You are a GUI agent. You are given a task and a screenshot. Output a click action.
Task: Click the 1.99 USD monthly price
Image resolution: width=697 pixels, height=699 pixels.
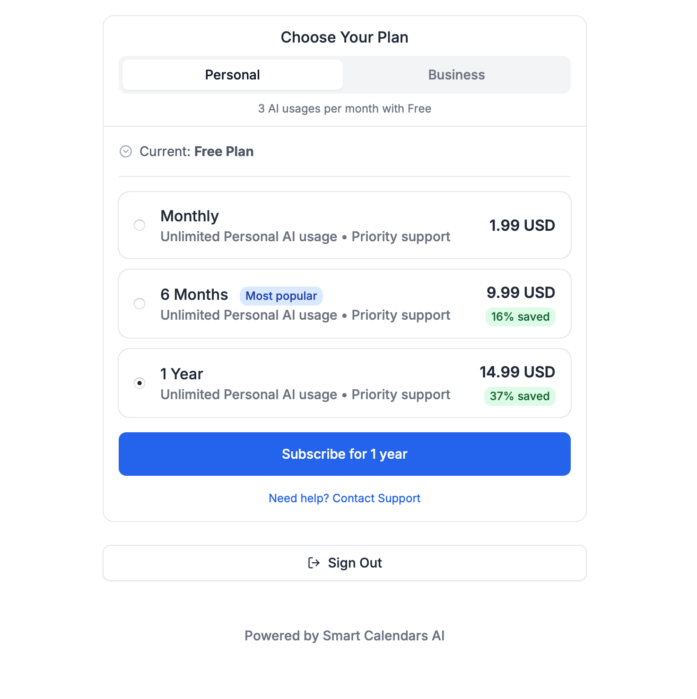point(522,226)
